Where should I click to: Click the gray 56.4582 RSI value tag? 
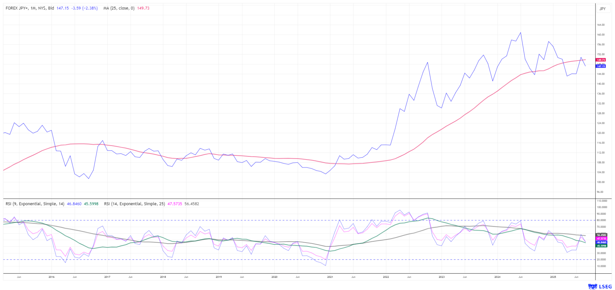coord(601,235)
